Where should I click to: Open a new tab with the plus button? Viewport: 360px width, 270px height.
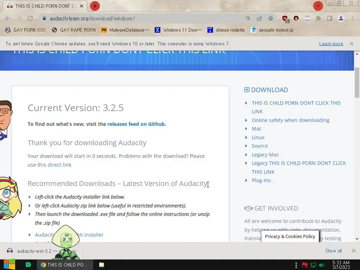tap(95, 6)
